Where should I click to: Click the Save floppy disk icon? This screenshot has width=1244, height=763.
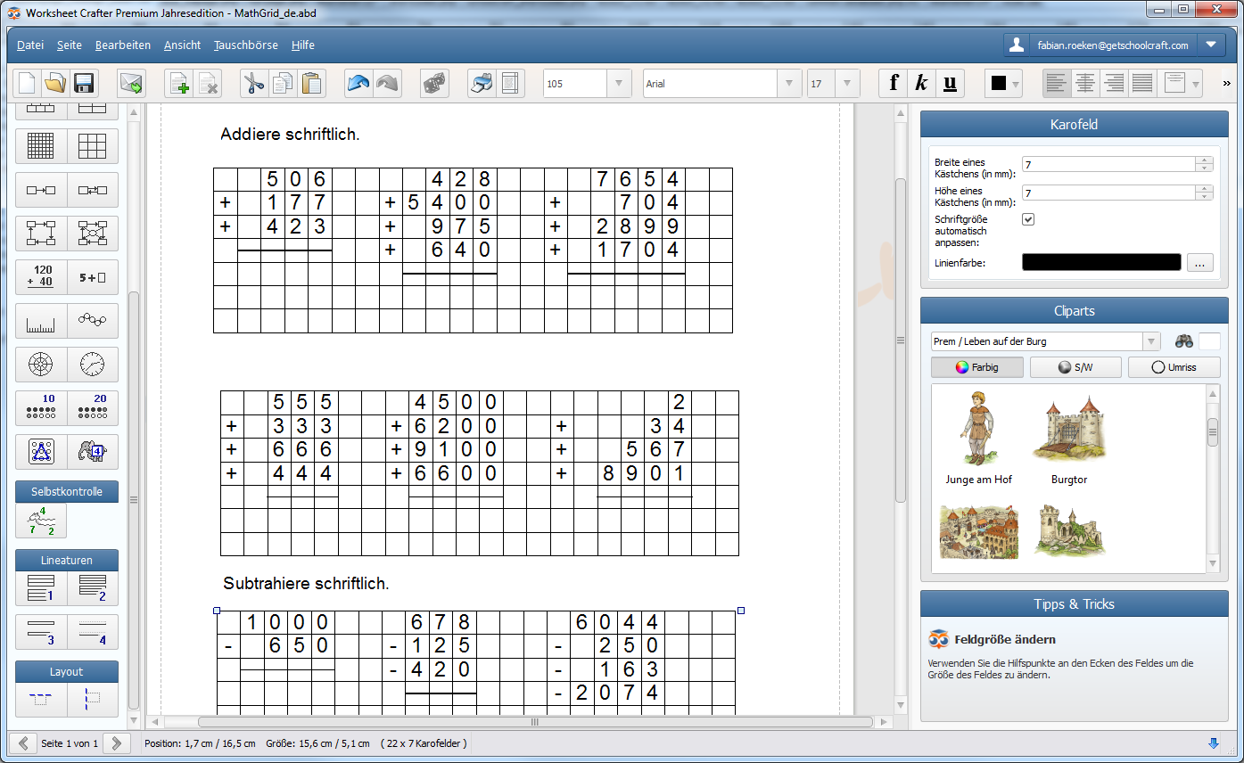pyautogui.click(x=84, y=84)
